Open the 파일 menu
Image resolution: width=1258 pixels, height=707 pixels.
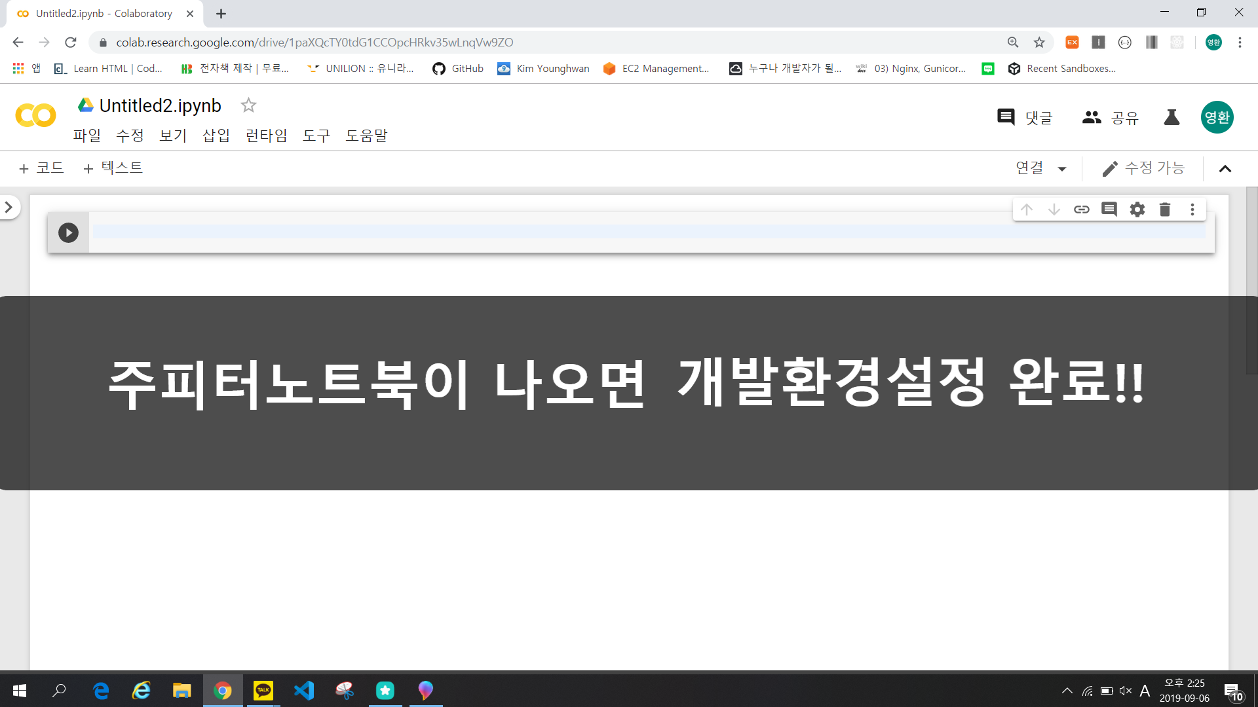[86, 136]
